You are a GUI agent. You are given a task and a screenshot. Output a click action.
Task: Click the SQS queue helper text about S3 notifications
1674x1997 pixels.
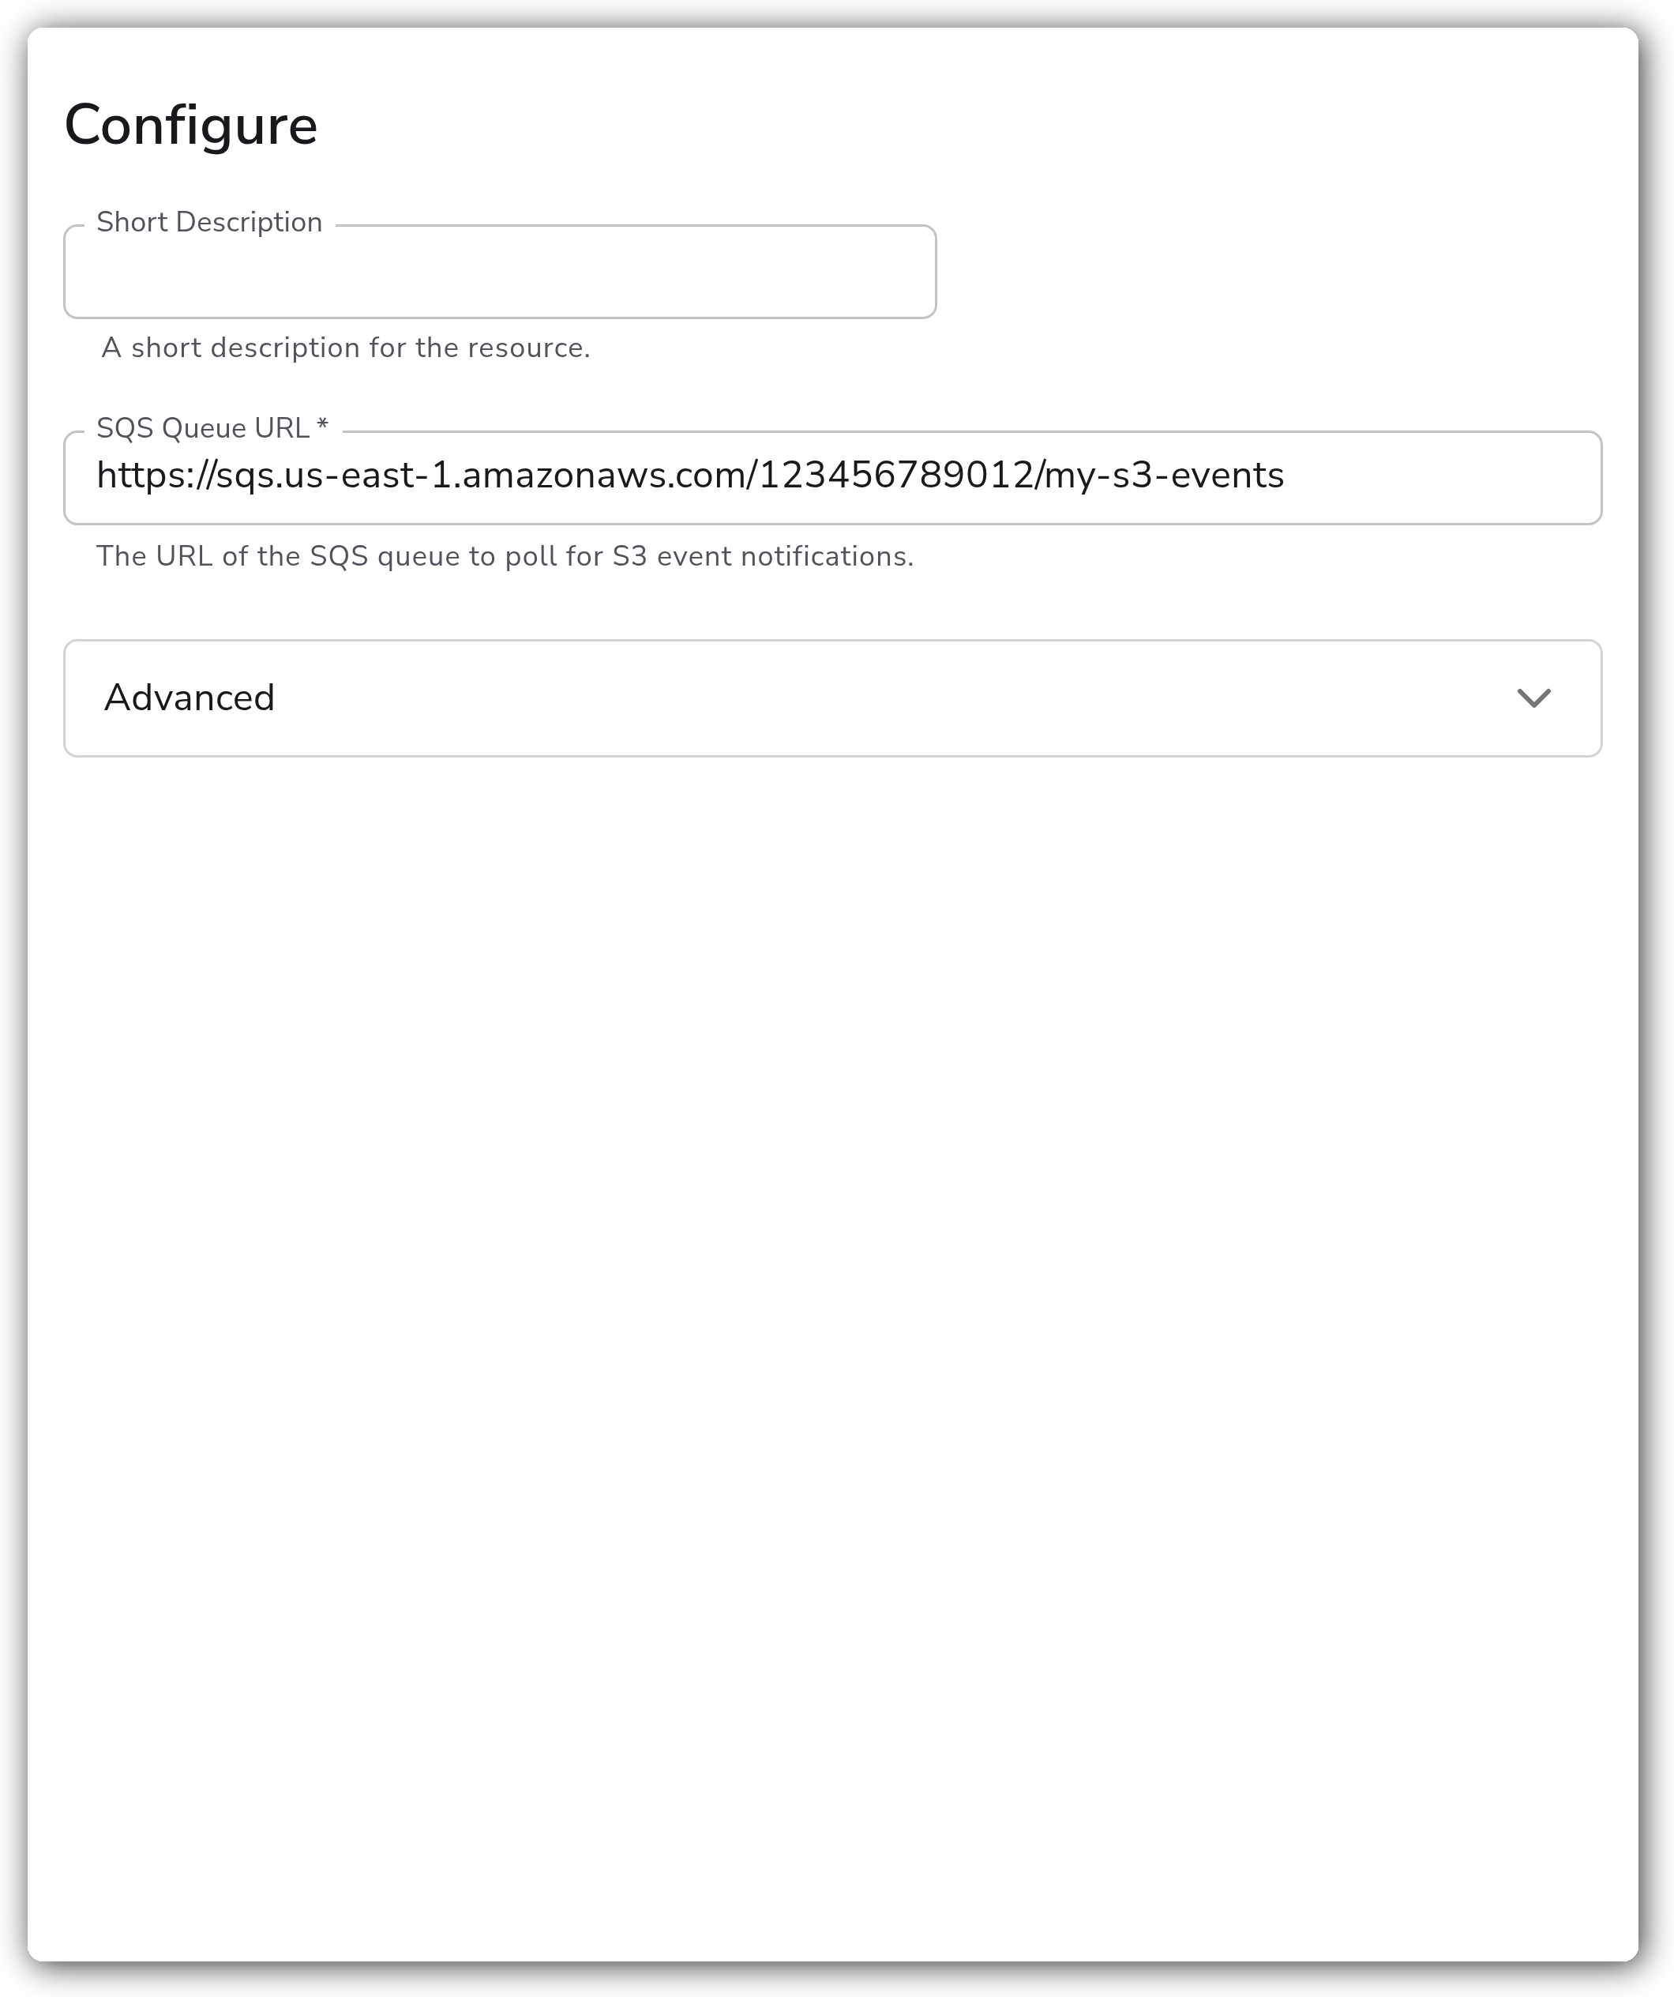pos(505,556)
